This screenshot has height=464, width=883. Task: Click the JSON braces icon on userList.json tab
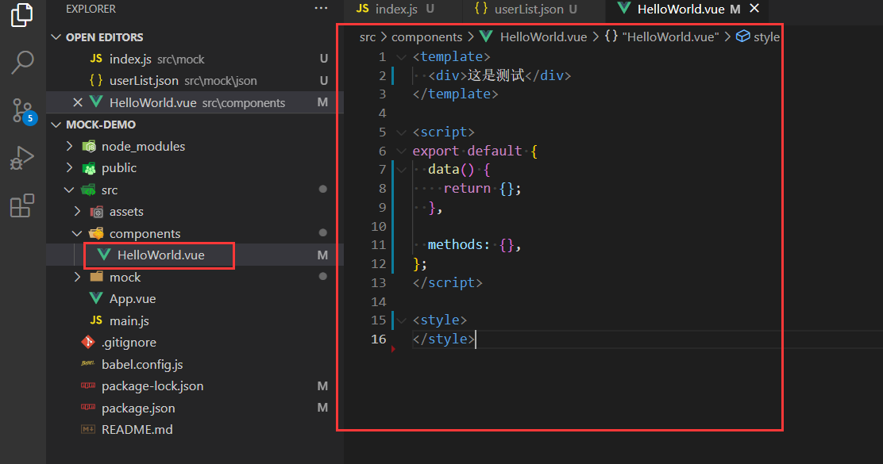click(x=481, y=9)
